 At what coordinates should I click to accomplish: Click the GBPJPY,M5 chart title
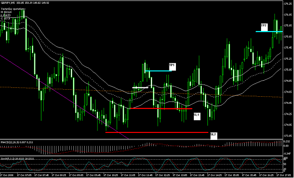coord(8,3)
